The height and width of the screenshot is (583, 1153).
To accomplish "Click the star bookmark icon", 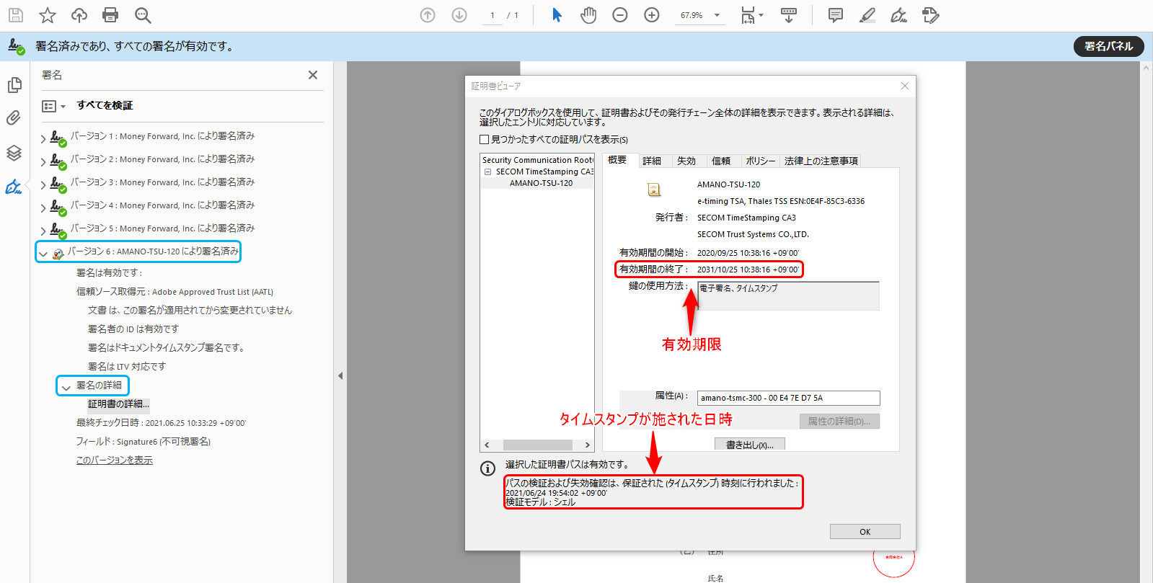I will tap(48, 15).
